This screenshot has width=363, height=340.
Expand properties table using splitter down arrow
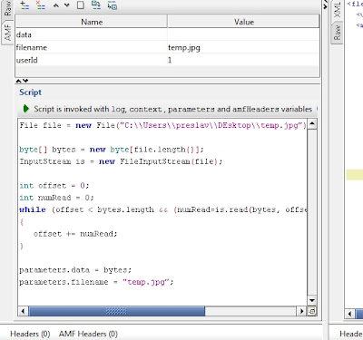pyautogui.click(x=25, y=81)
